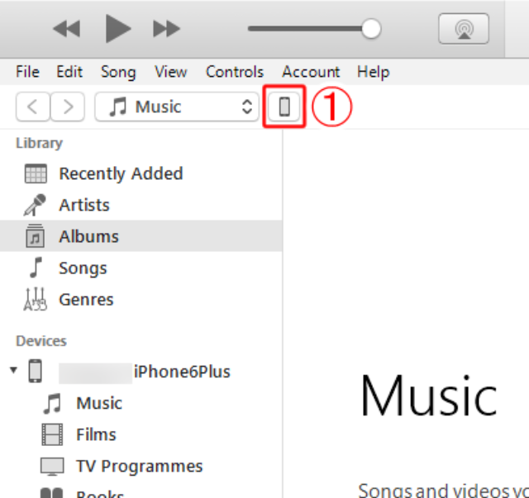The width and height of the screenshot is (529, 498).
Task: Open the AirPlay output button
Action: pyautogui.click(x=464, y=29)
